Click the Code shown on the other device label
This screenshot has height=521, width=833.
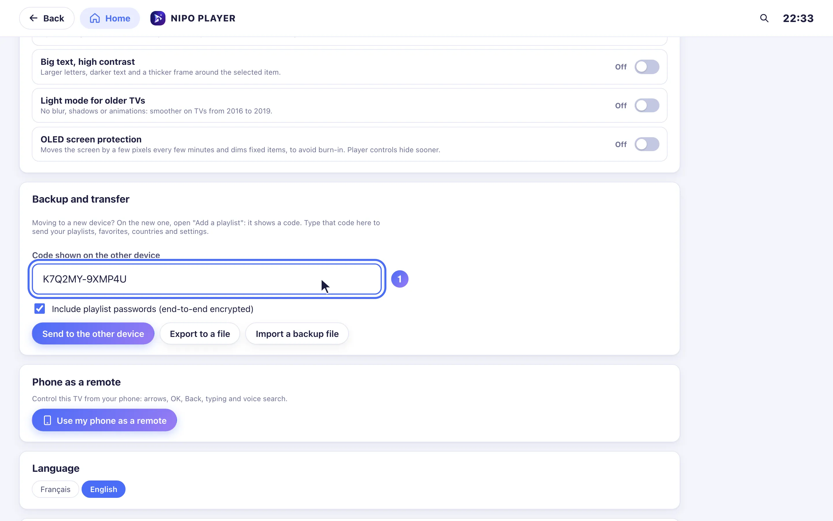click(96, 255)
